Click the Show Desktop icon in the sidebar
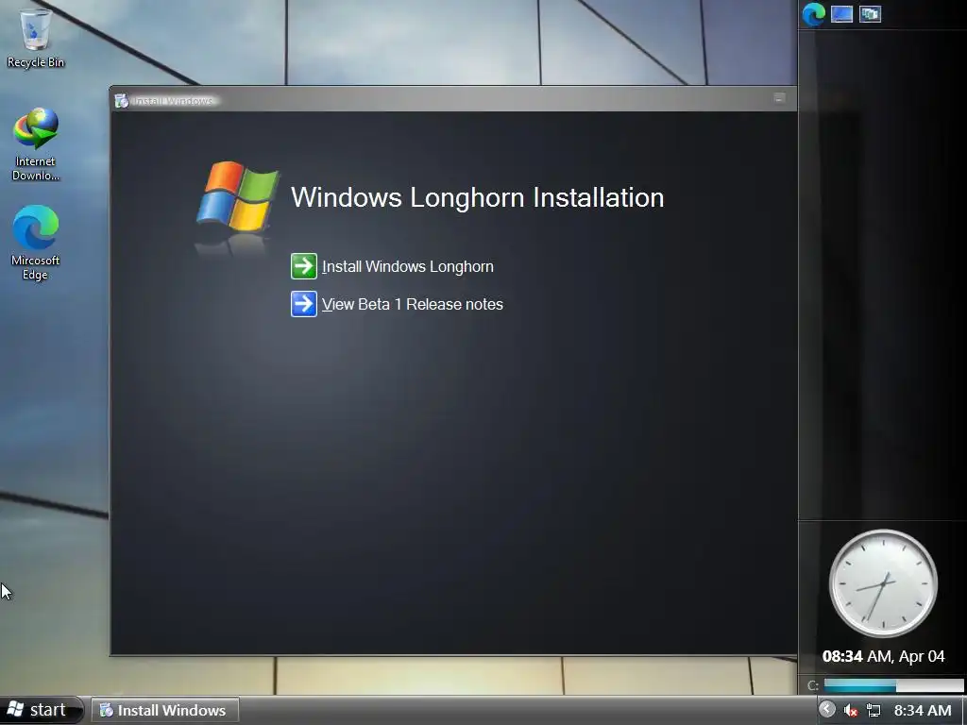 (841, 14)
